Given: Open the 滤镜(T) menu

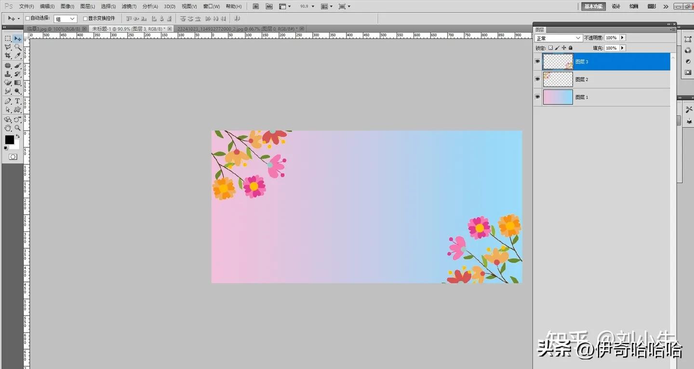Looking at the screenshot, I should pos(129,7).
